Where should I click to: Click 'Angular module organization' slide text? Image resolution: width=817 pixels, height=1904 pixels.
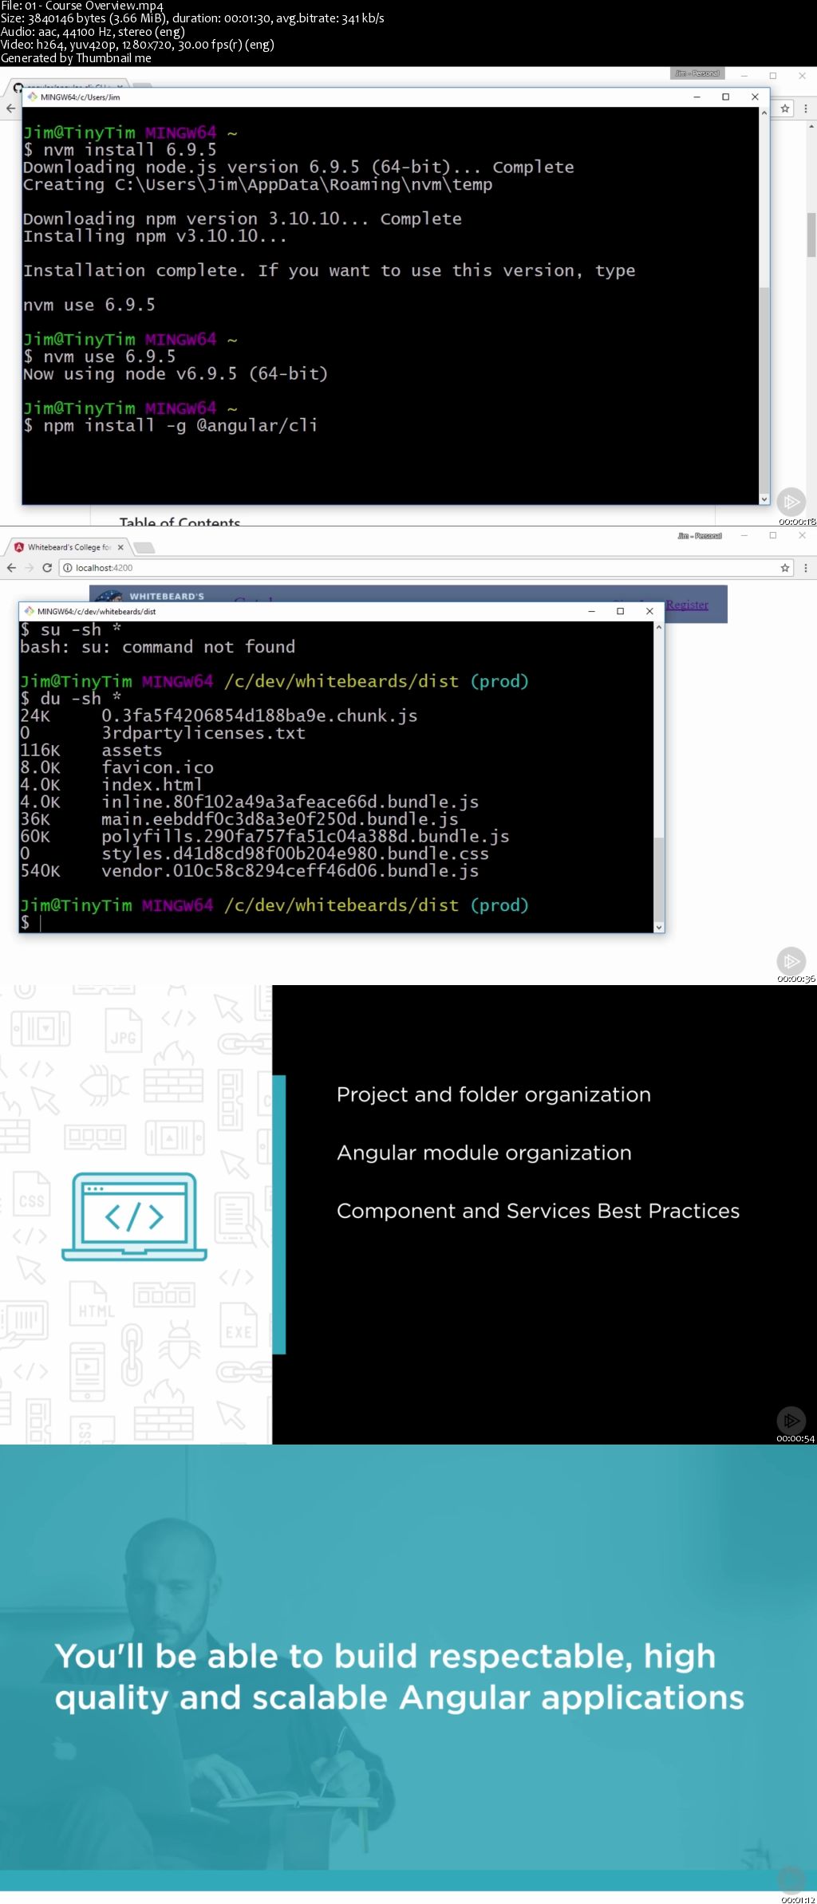[484, 1153]
